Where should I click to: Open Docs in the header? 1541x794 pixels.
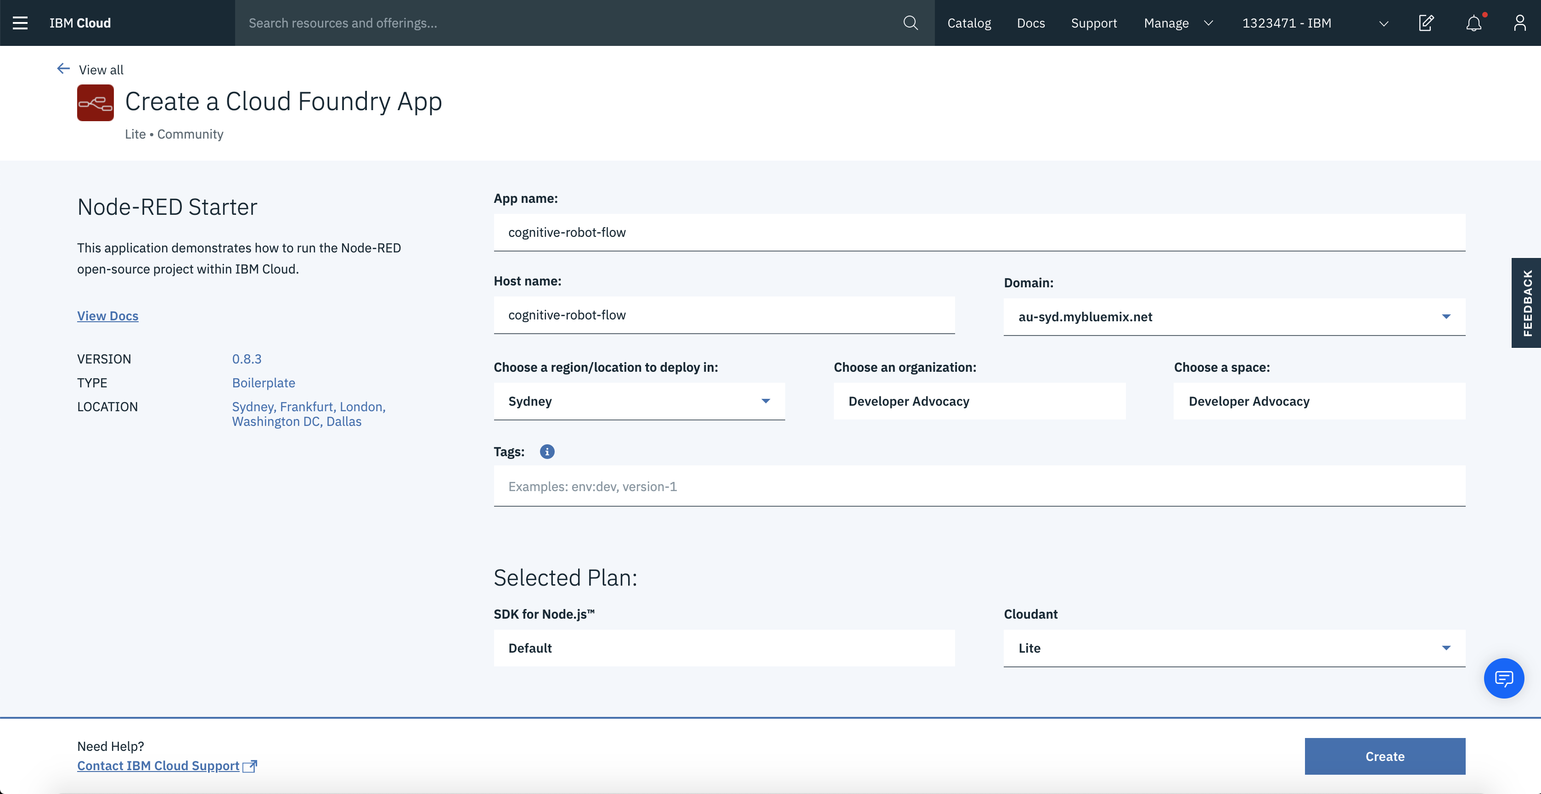1031,23
